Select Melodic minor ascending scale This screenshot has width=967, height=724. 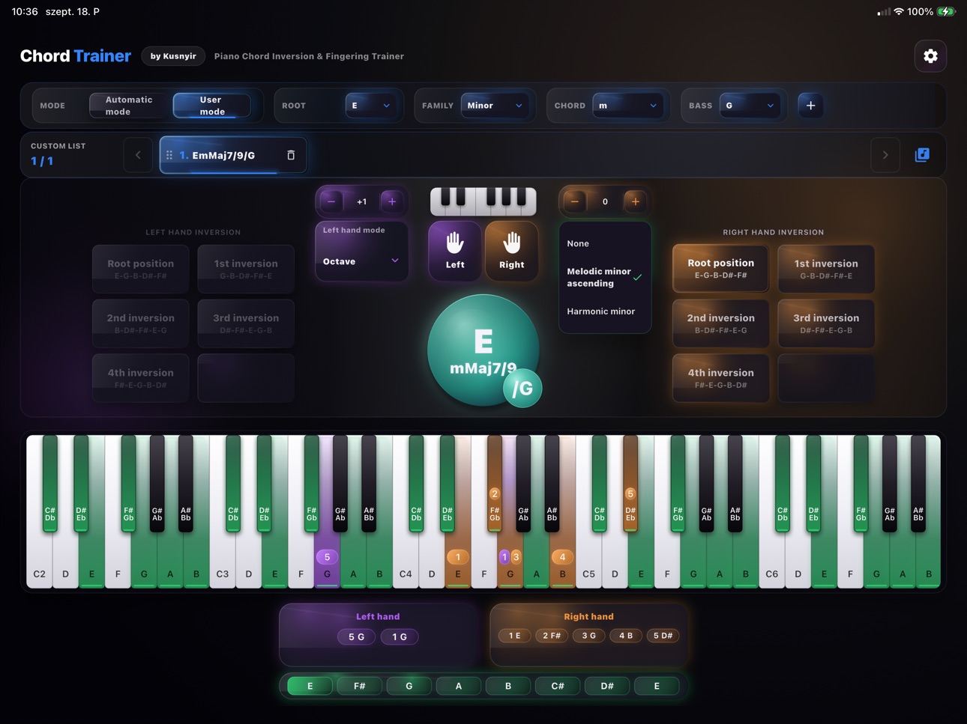click(605, 277)
